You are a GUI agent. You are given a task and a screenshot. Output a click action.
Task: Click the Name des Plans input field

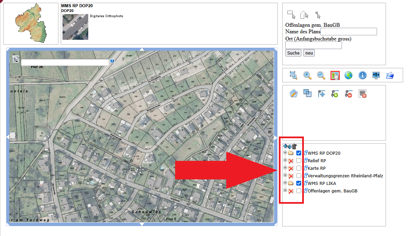click(x=349, y=32)
